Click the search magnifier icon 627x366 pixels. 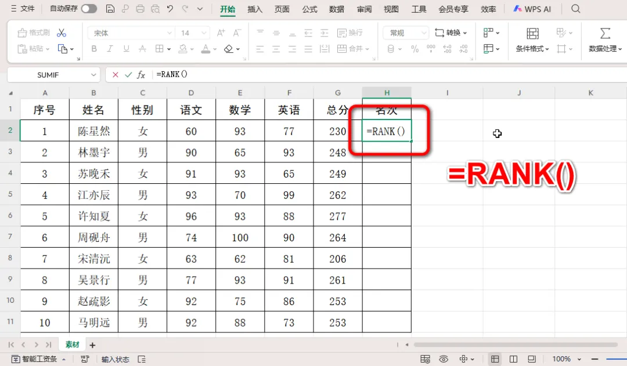coord(575,8)
